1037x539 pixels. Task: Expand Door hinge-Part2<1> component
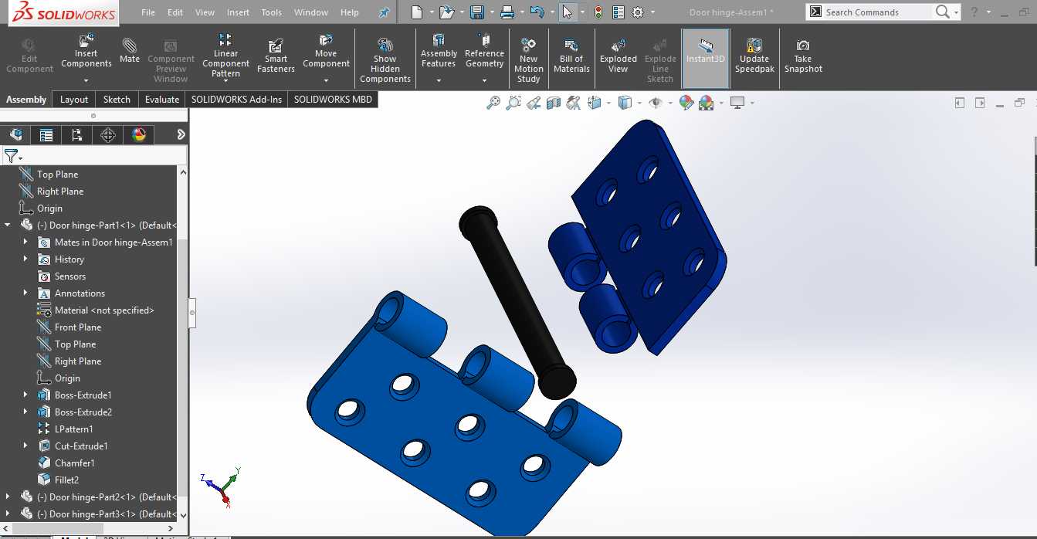(8, 497)
